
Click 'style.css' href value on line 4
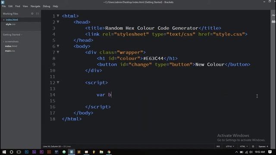pyautogui.click(x=229, y=34)
